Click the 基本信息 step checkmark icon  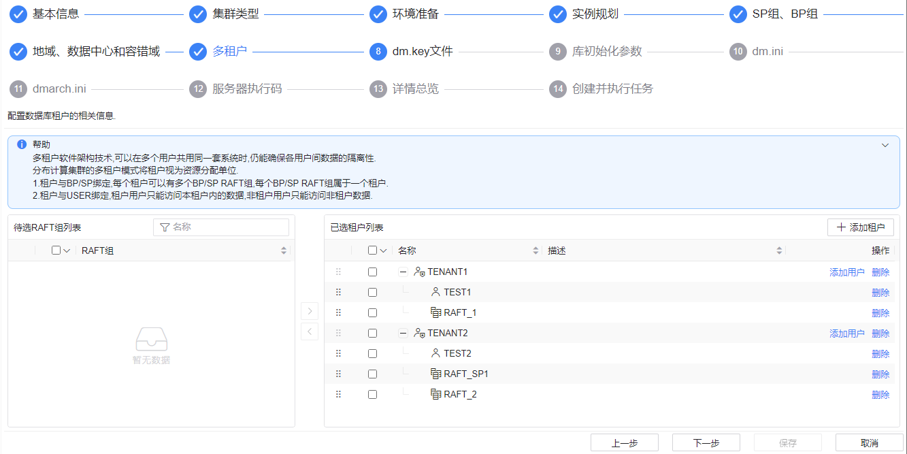(x=18, y=14)
